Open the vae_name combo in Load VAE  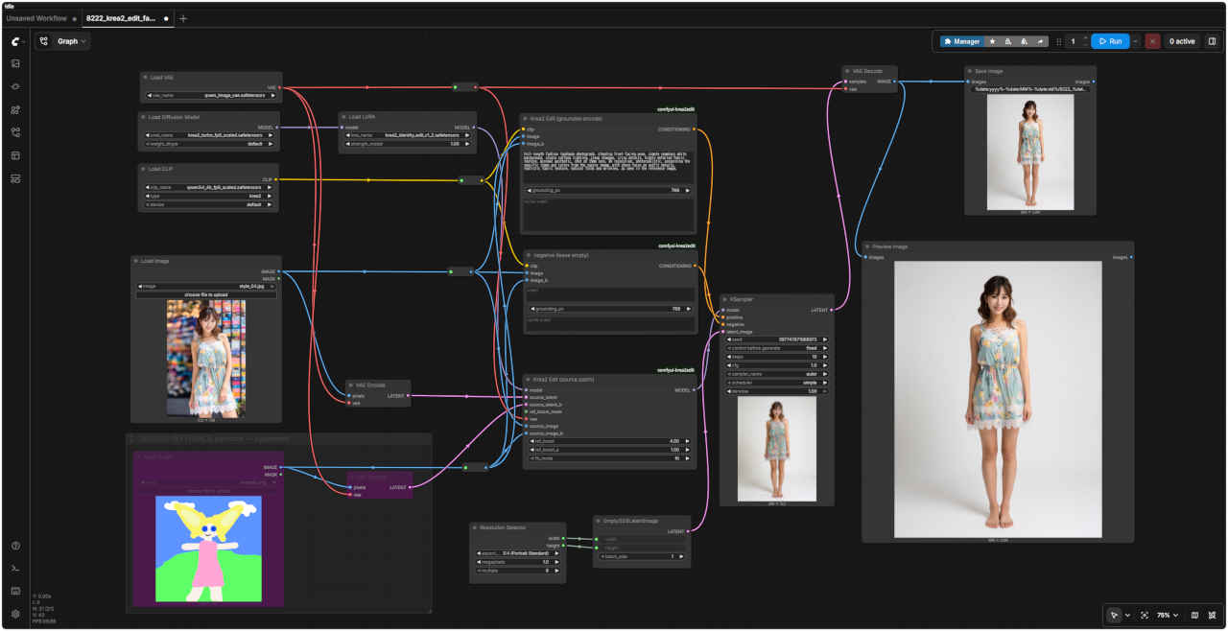[x=211, y=96]
